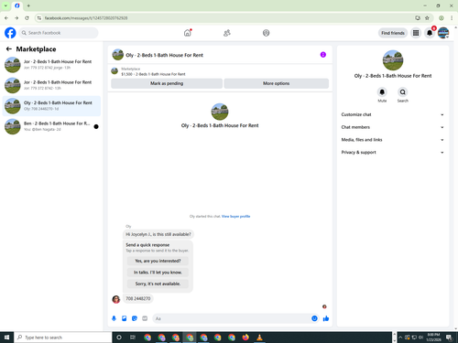Go to the Home feed icon
The height and width of the screenshot is (343, 458).
pos(188,33)
